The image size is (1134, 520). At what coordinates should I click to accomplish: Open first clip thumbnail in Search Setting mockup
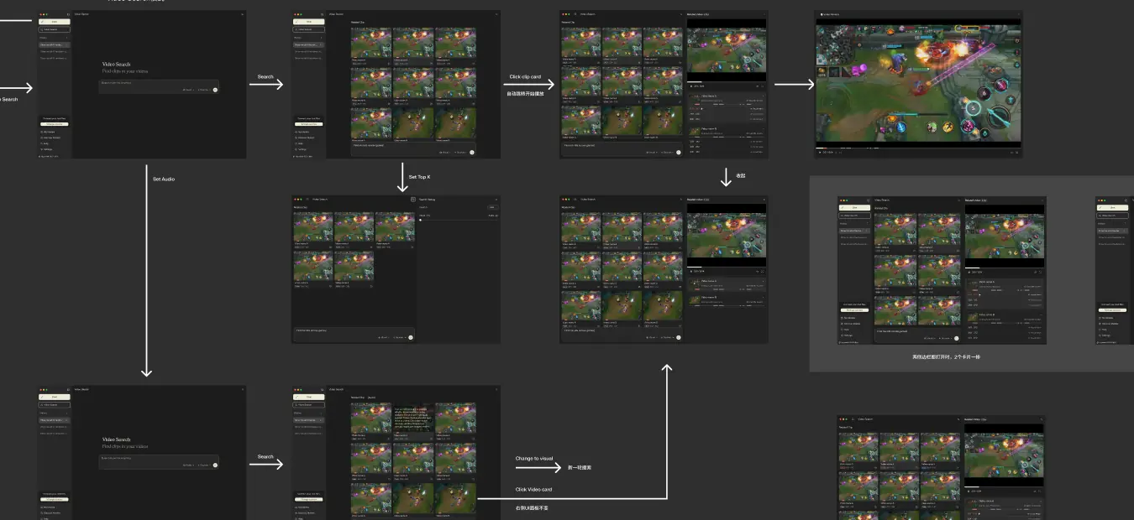click(x=313, y=226)
